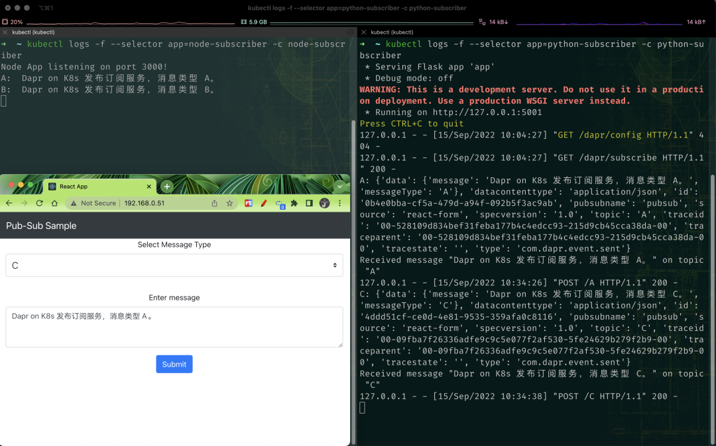Close the right kubectl terminal pane
This screenshot has height=446, width=716.
[363, 32]
